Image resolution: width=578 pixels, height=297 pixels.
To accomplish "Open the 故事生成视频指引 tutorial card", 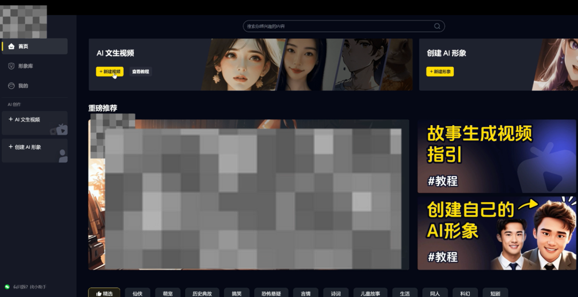I will tap(497, 156).
